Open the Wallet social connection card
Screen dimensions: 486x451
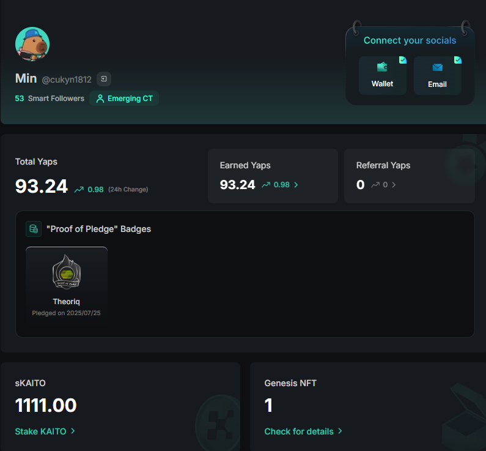(x=383, y=75)
